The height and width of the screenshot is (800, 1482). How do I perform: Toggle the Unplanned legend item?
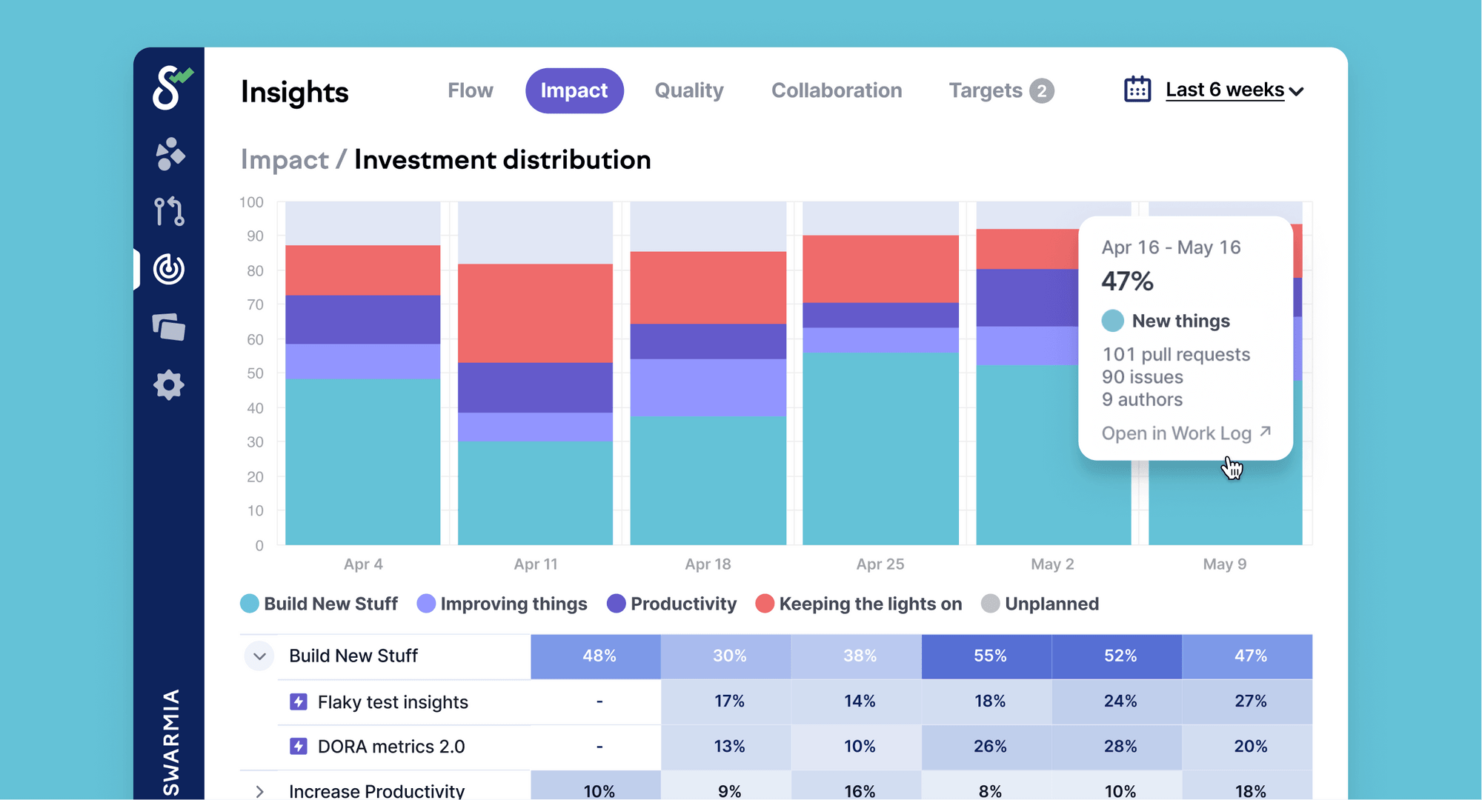pyautogui.click(x=1040, y=604)
